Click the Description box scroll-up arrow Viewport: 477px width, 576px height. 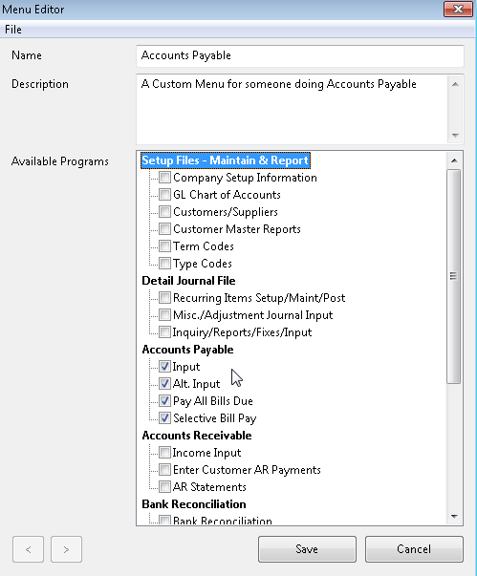click(455, 84)
